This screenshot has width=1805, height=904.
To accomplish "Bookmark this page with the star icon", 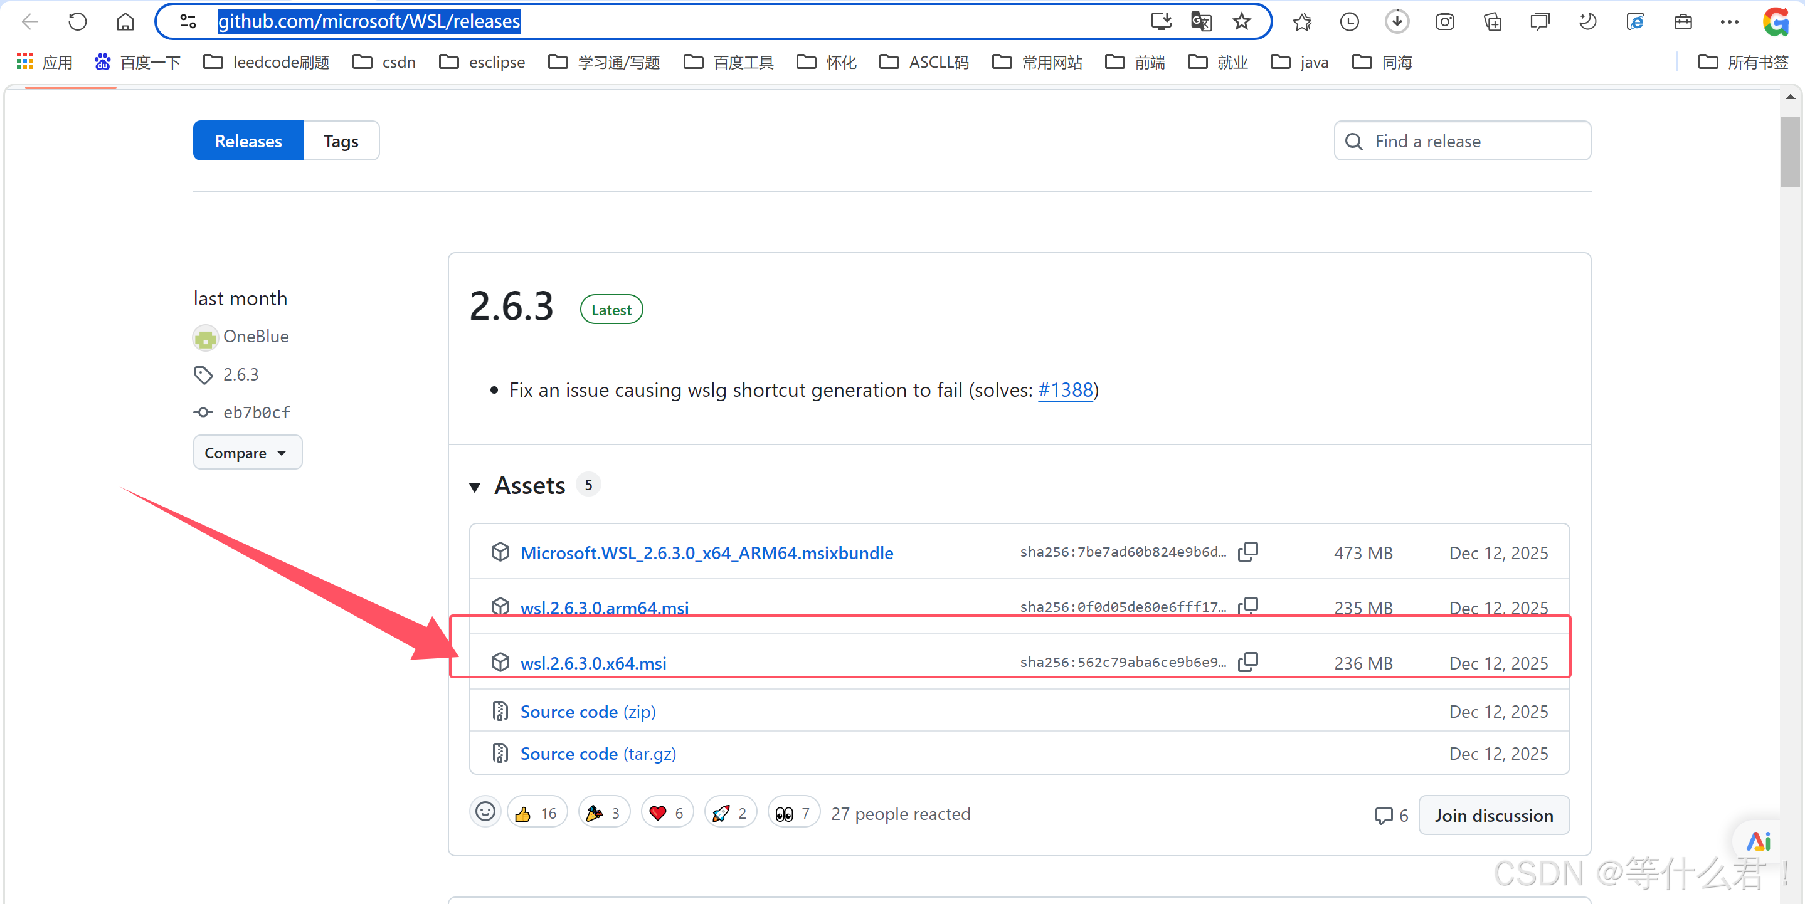I will tap(1242, 22).
